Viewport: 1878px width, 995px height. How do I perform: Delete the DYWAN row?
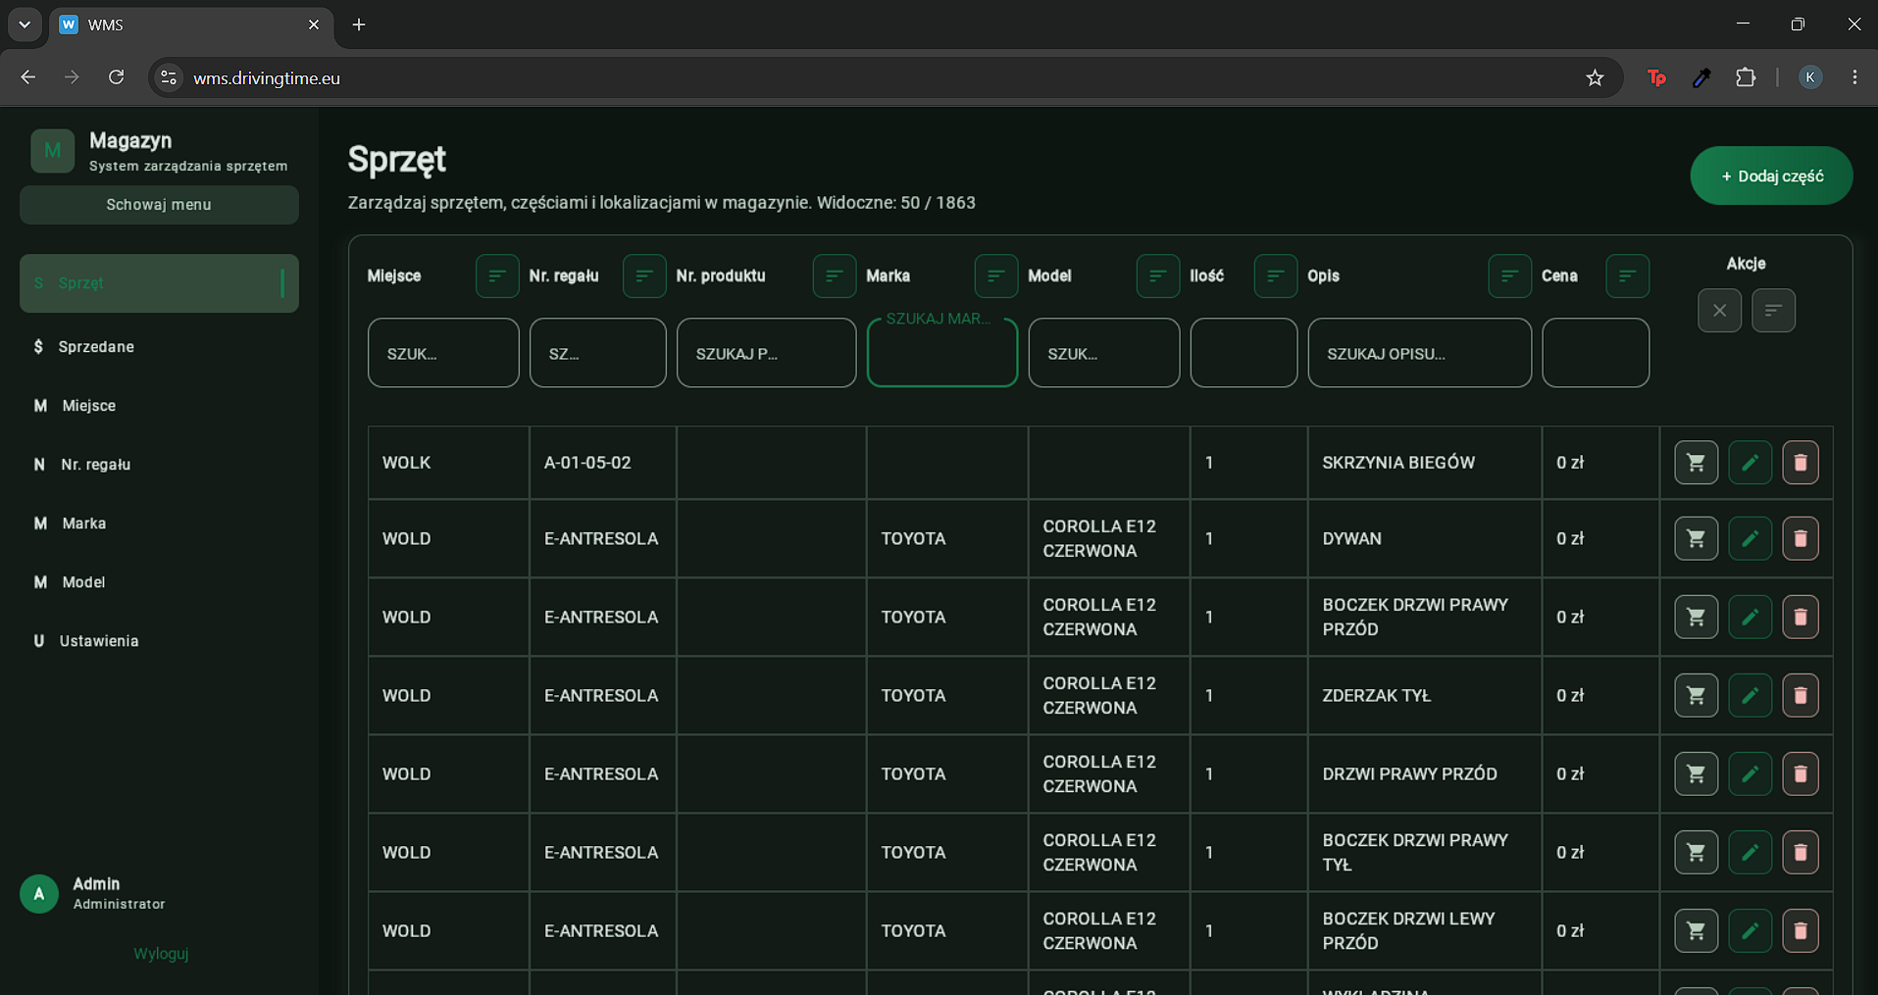pyautogui.click(x=1801, y=538)
